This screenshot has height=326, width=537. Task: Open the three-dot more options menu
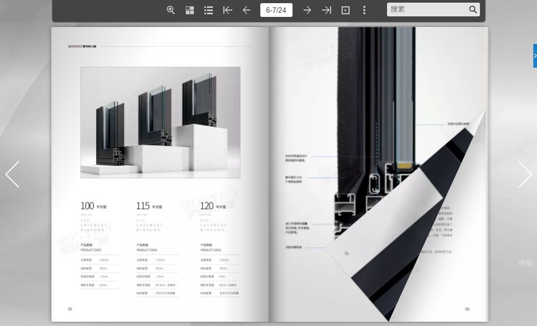click(x=364, y=10)
